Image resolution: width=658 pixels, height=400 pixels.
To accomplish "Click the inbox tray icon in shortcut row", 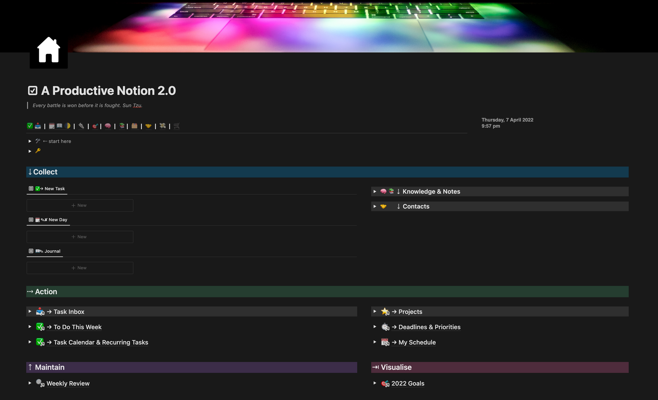I will (38, 126).
